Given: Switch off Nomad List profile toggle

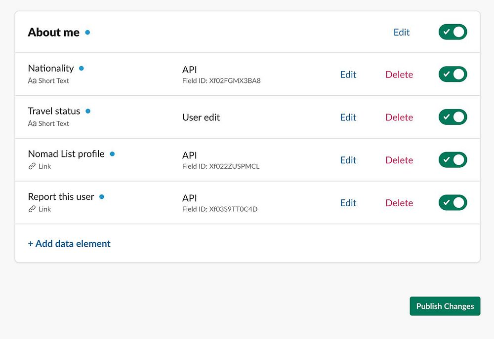Looking at the screenshot, I should pyautogui.click(x=453, y=160).
